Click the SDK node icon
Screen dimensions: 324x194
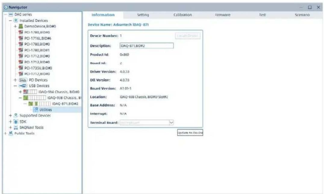point(16,122)
